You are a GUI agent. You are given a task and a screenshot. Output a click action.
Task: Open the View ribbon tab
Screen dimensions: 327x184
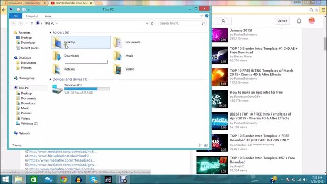pos(48,16)
